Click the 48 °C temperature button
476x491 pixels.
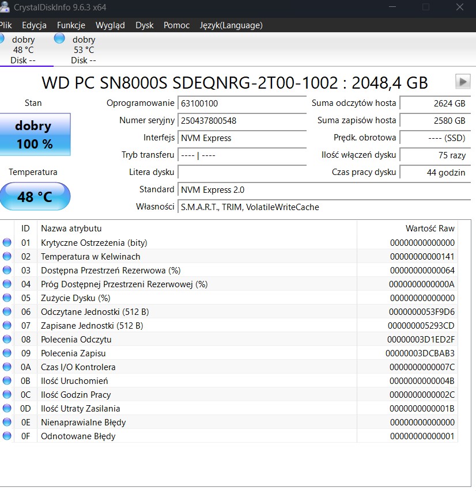click(35, 197)
